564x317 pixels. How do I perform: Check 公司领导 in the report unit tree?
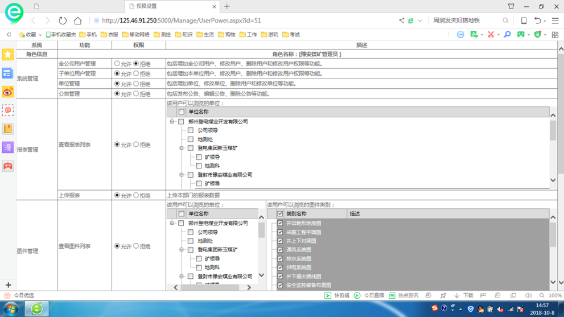point(191,130)
